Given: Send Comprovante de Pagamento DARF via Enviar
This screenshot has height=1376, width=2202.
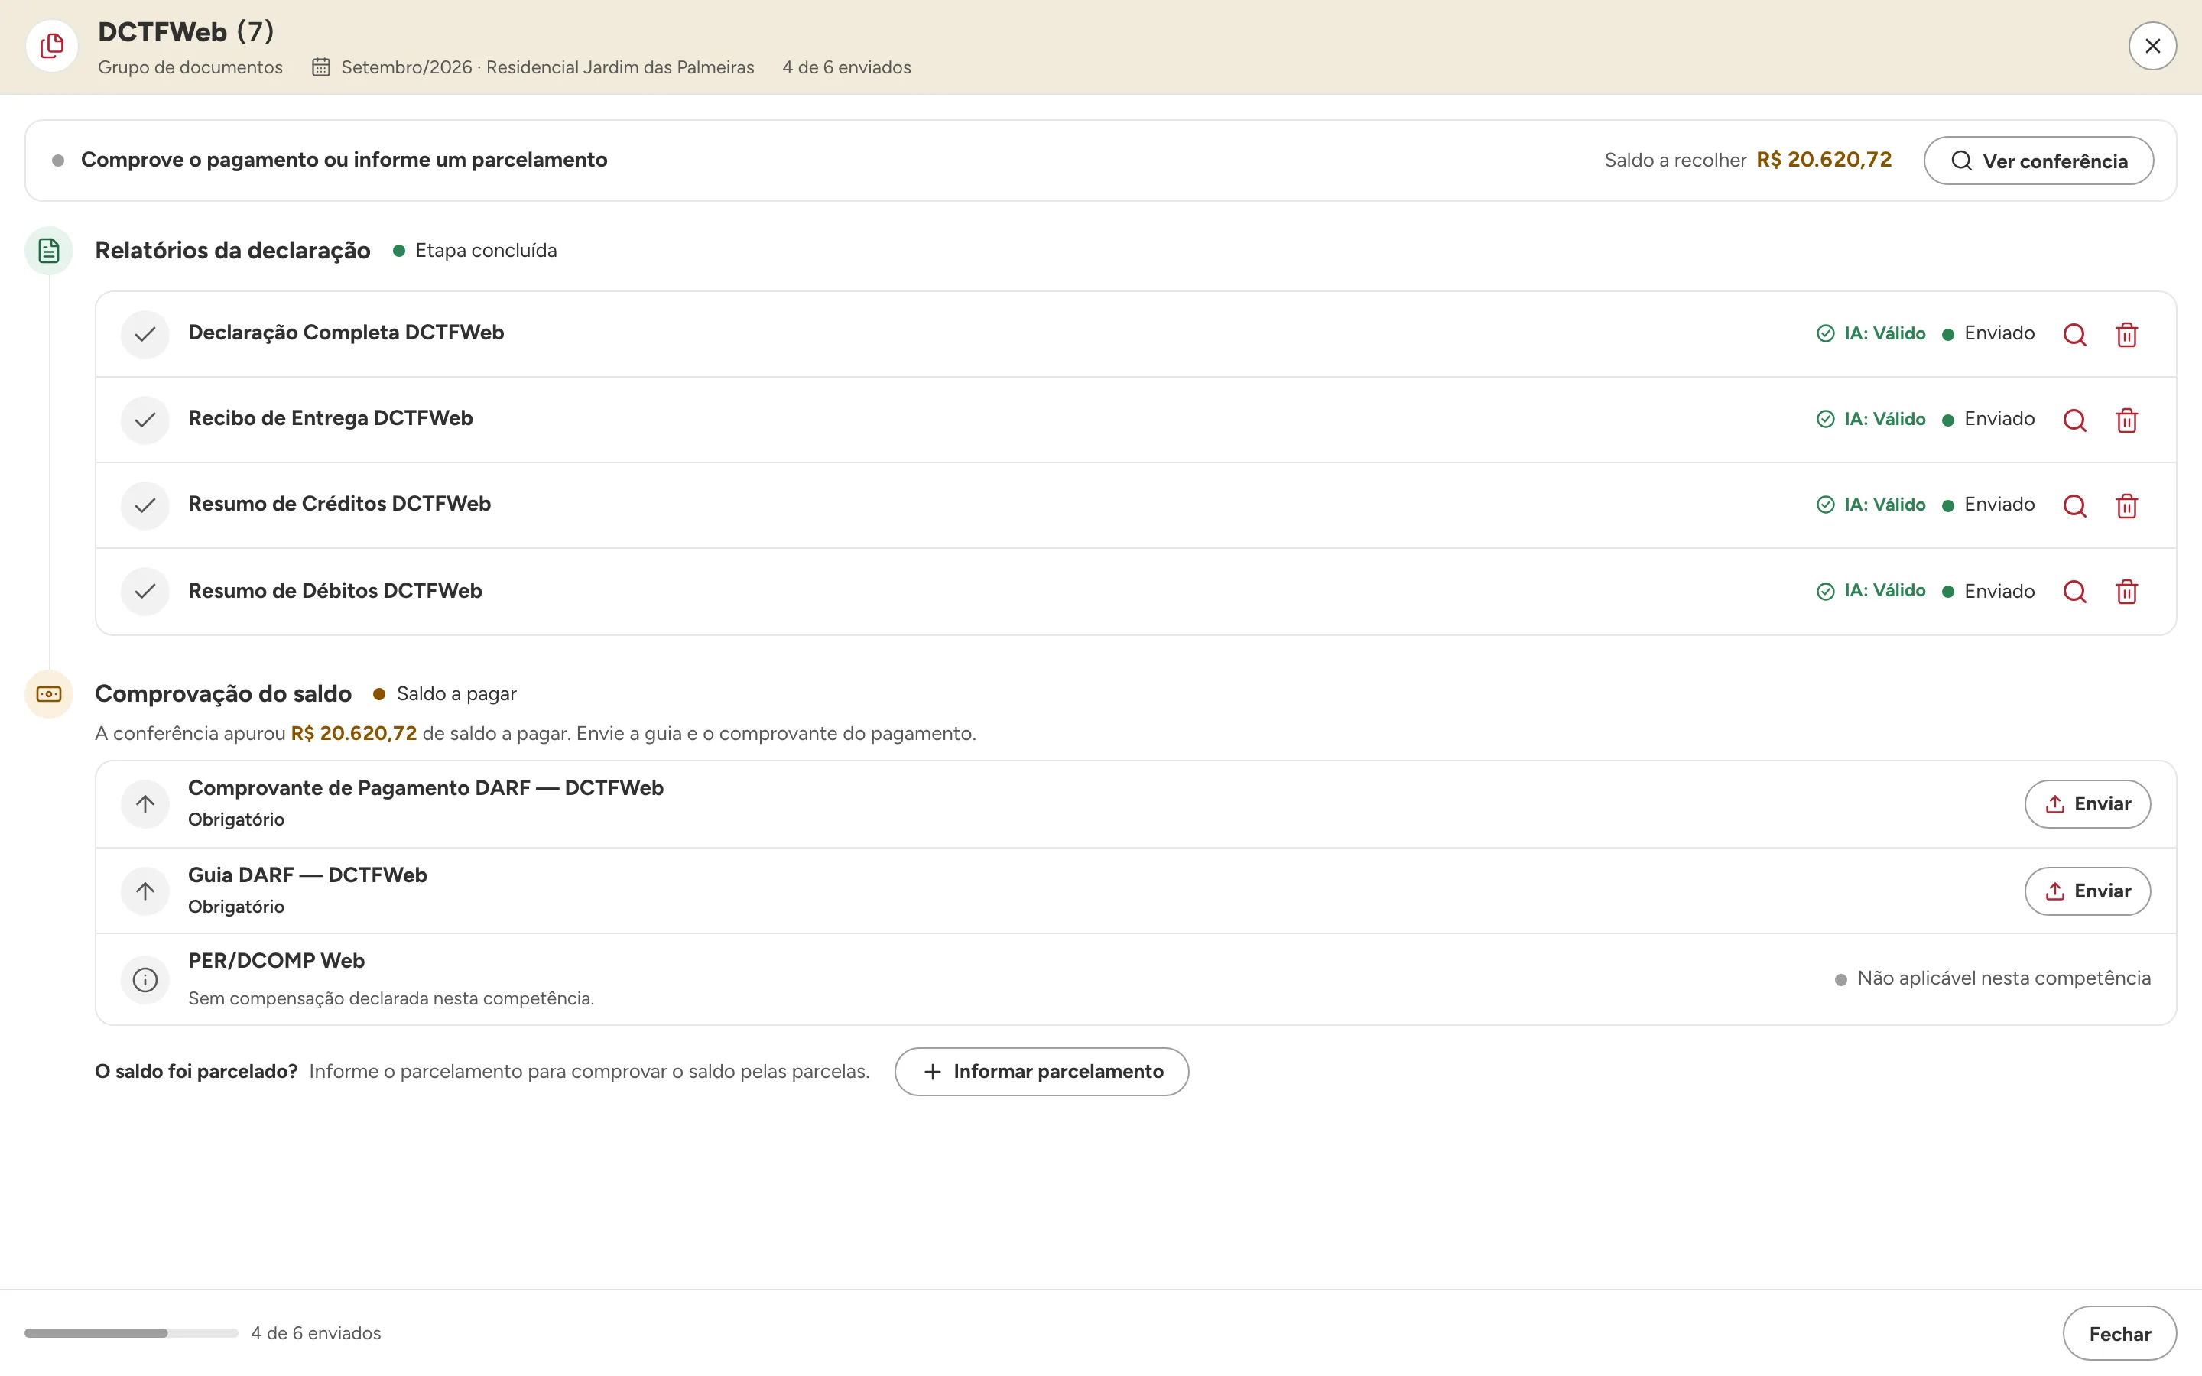Looking at the screenshot, I should point(2087,803).
